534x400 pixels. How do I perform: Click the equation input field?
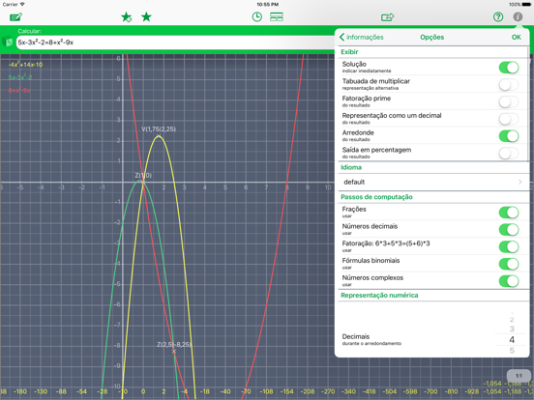[x=175, y=43]
